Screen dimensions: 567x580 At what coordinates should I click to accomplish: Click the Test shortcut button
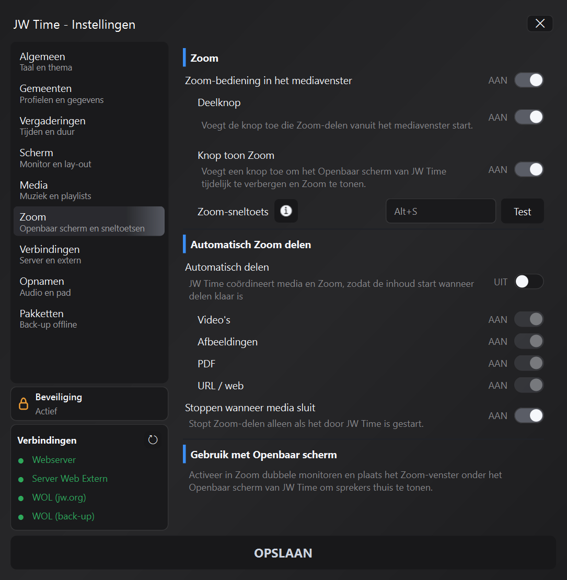coord(522,211)
